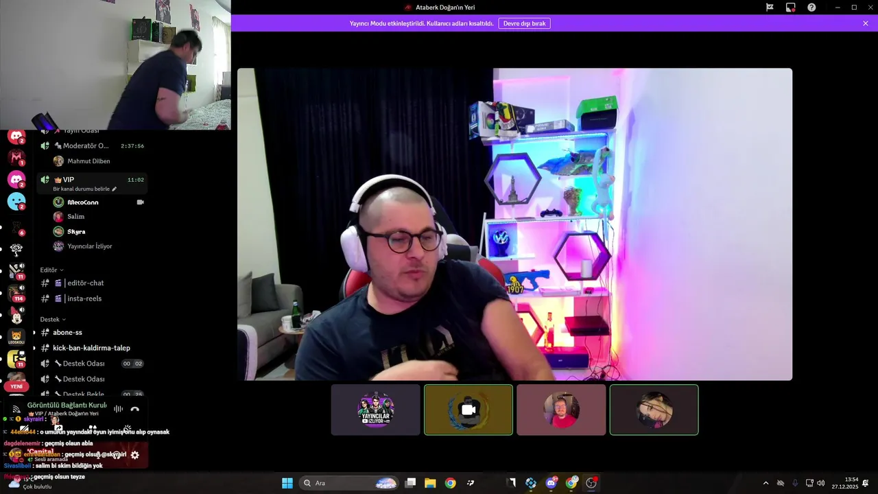Dismiss the purple Streamer Mode banner
The width and height of the screenshot is (878, 494).
point(866,23)
